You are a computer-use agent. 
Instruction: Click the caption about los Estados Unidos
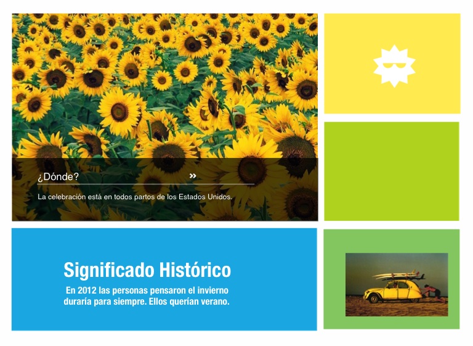coord(134,197)
